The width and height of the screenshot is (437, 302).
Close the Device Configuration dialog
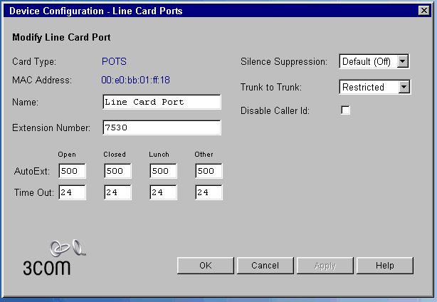[424, 11]
